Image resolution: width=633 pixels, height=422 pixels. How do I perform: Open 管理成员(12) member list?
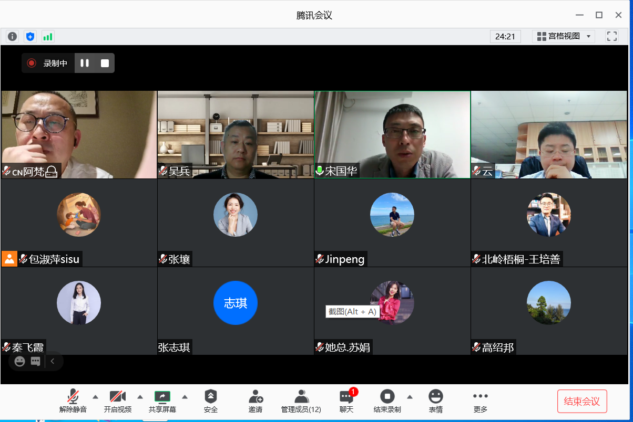pyautogui.click(x=301, y=401)
